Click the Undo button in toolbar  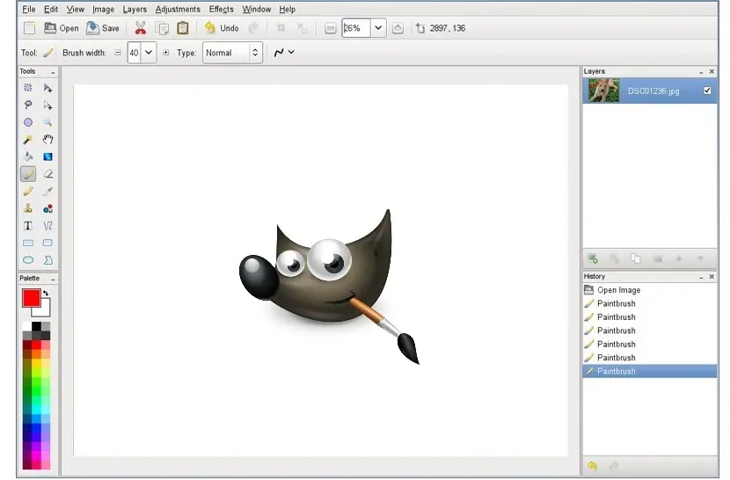(222, 28)
